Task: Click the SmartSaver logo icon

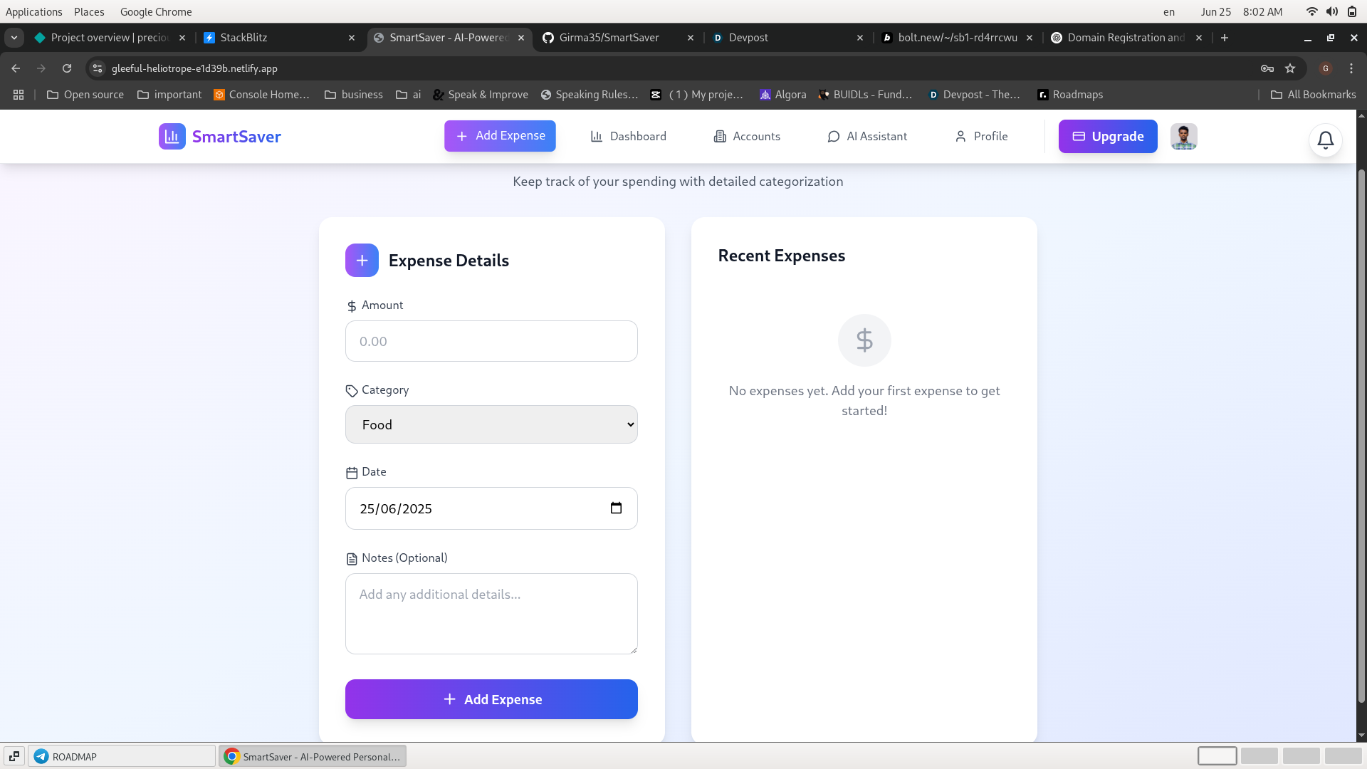Action: (x=172, y=136)
